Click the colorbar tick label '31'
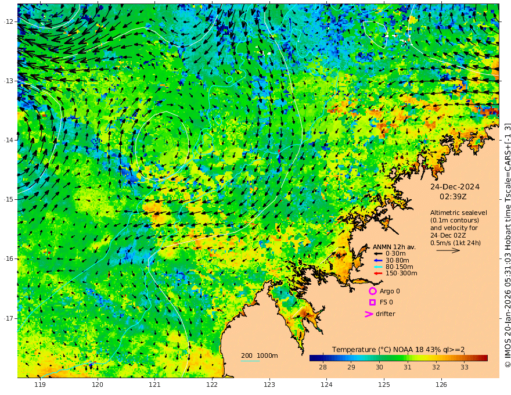This screenshot has width=511, height=395. point(408,367)
